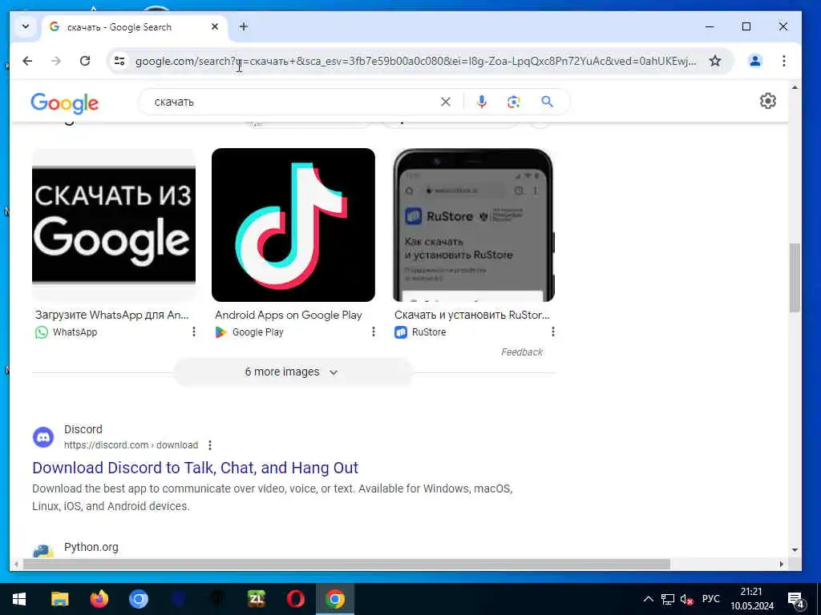
Task: Open the TikTok logo image thumbnail
Action: (x=293, y=225)
